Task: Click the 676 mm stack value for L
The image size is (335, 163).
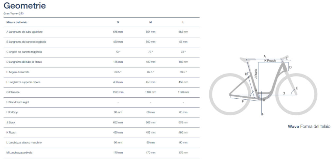Action: [183, 122]
